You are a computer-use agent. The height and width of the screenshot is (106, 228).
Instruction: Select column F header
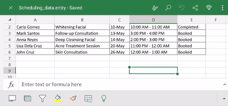[216, 20]
